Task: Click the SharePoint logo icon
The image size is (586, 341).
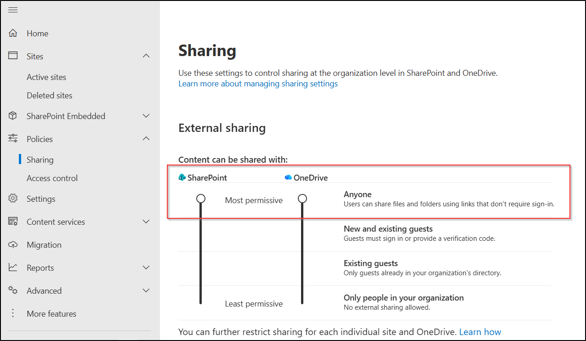Action: coord(182,177)
